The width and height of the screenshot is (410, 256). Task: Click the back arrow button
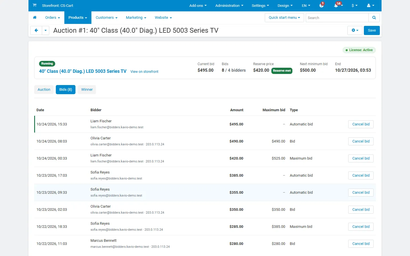pyautogui.click(x=36, y=30)
